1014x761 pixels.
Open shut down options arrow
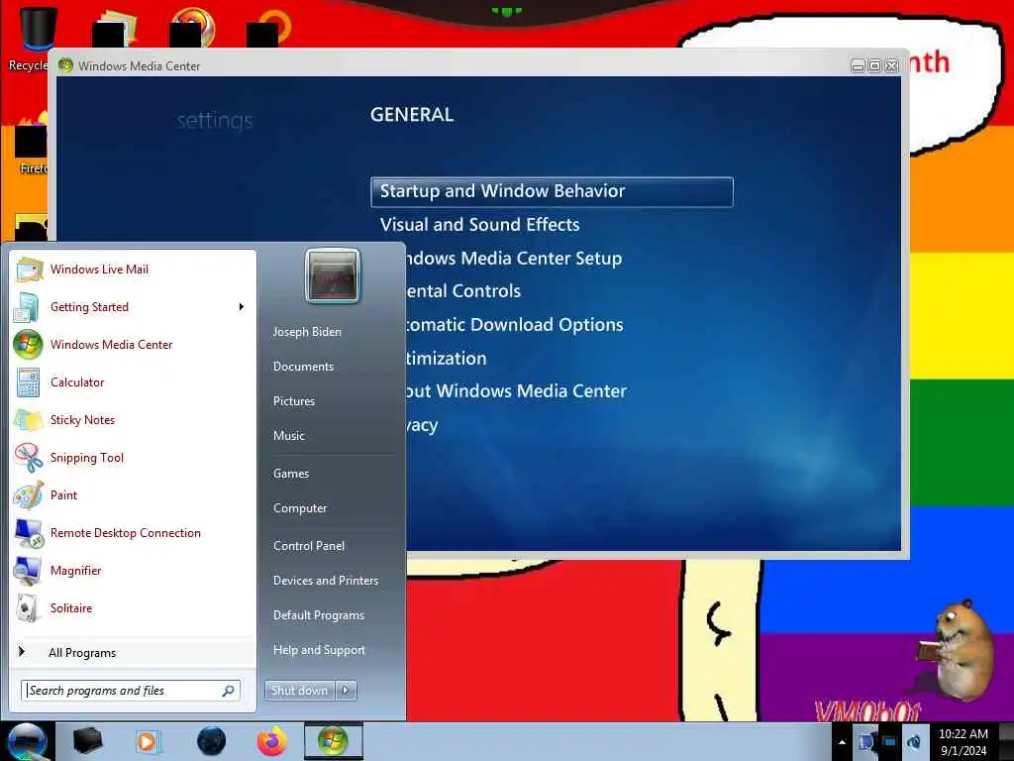pyautogui.click(x=346, y=691)
